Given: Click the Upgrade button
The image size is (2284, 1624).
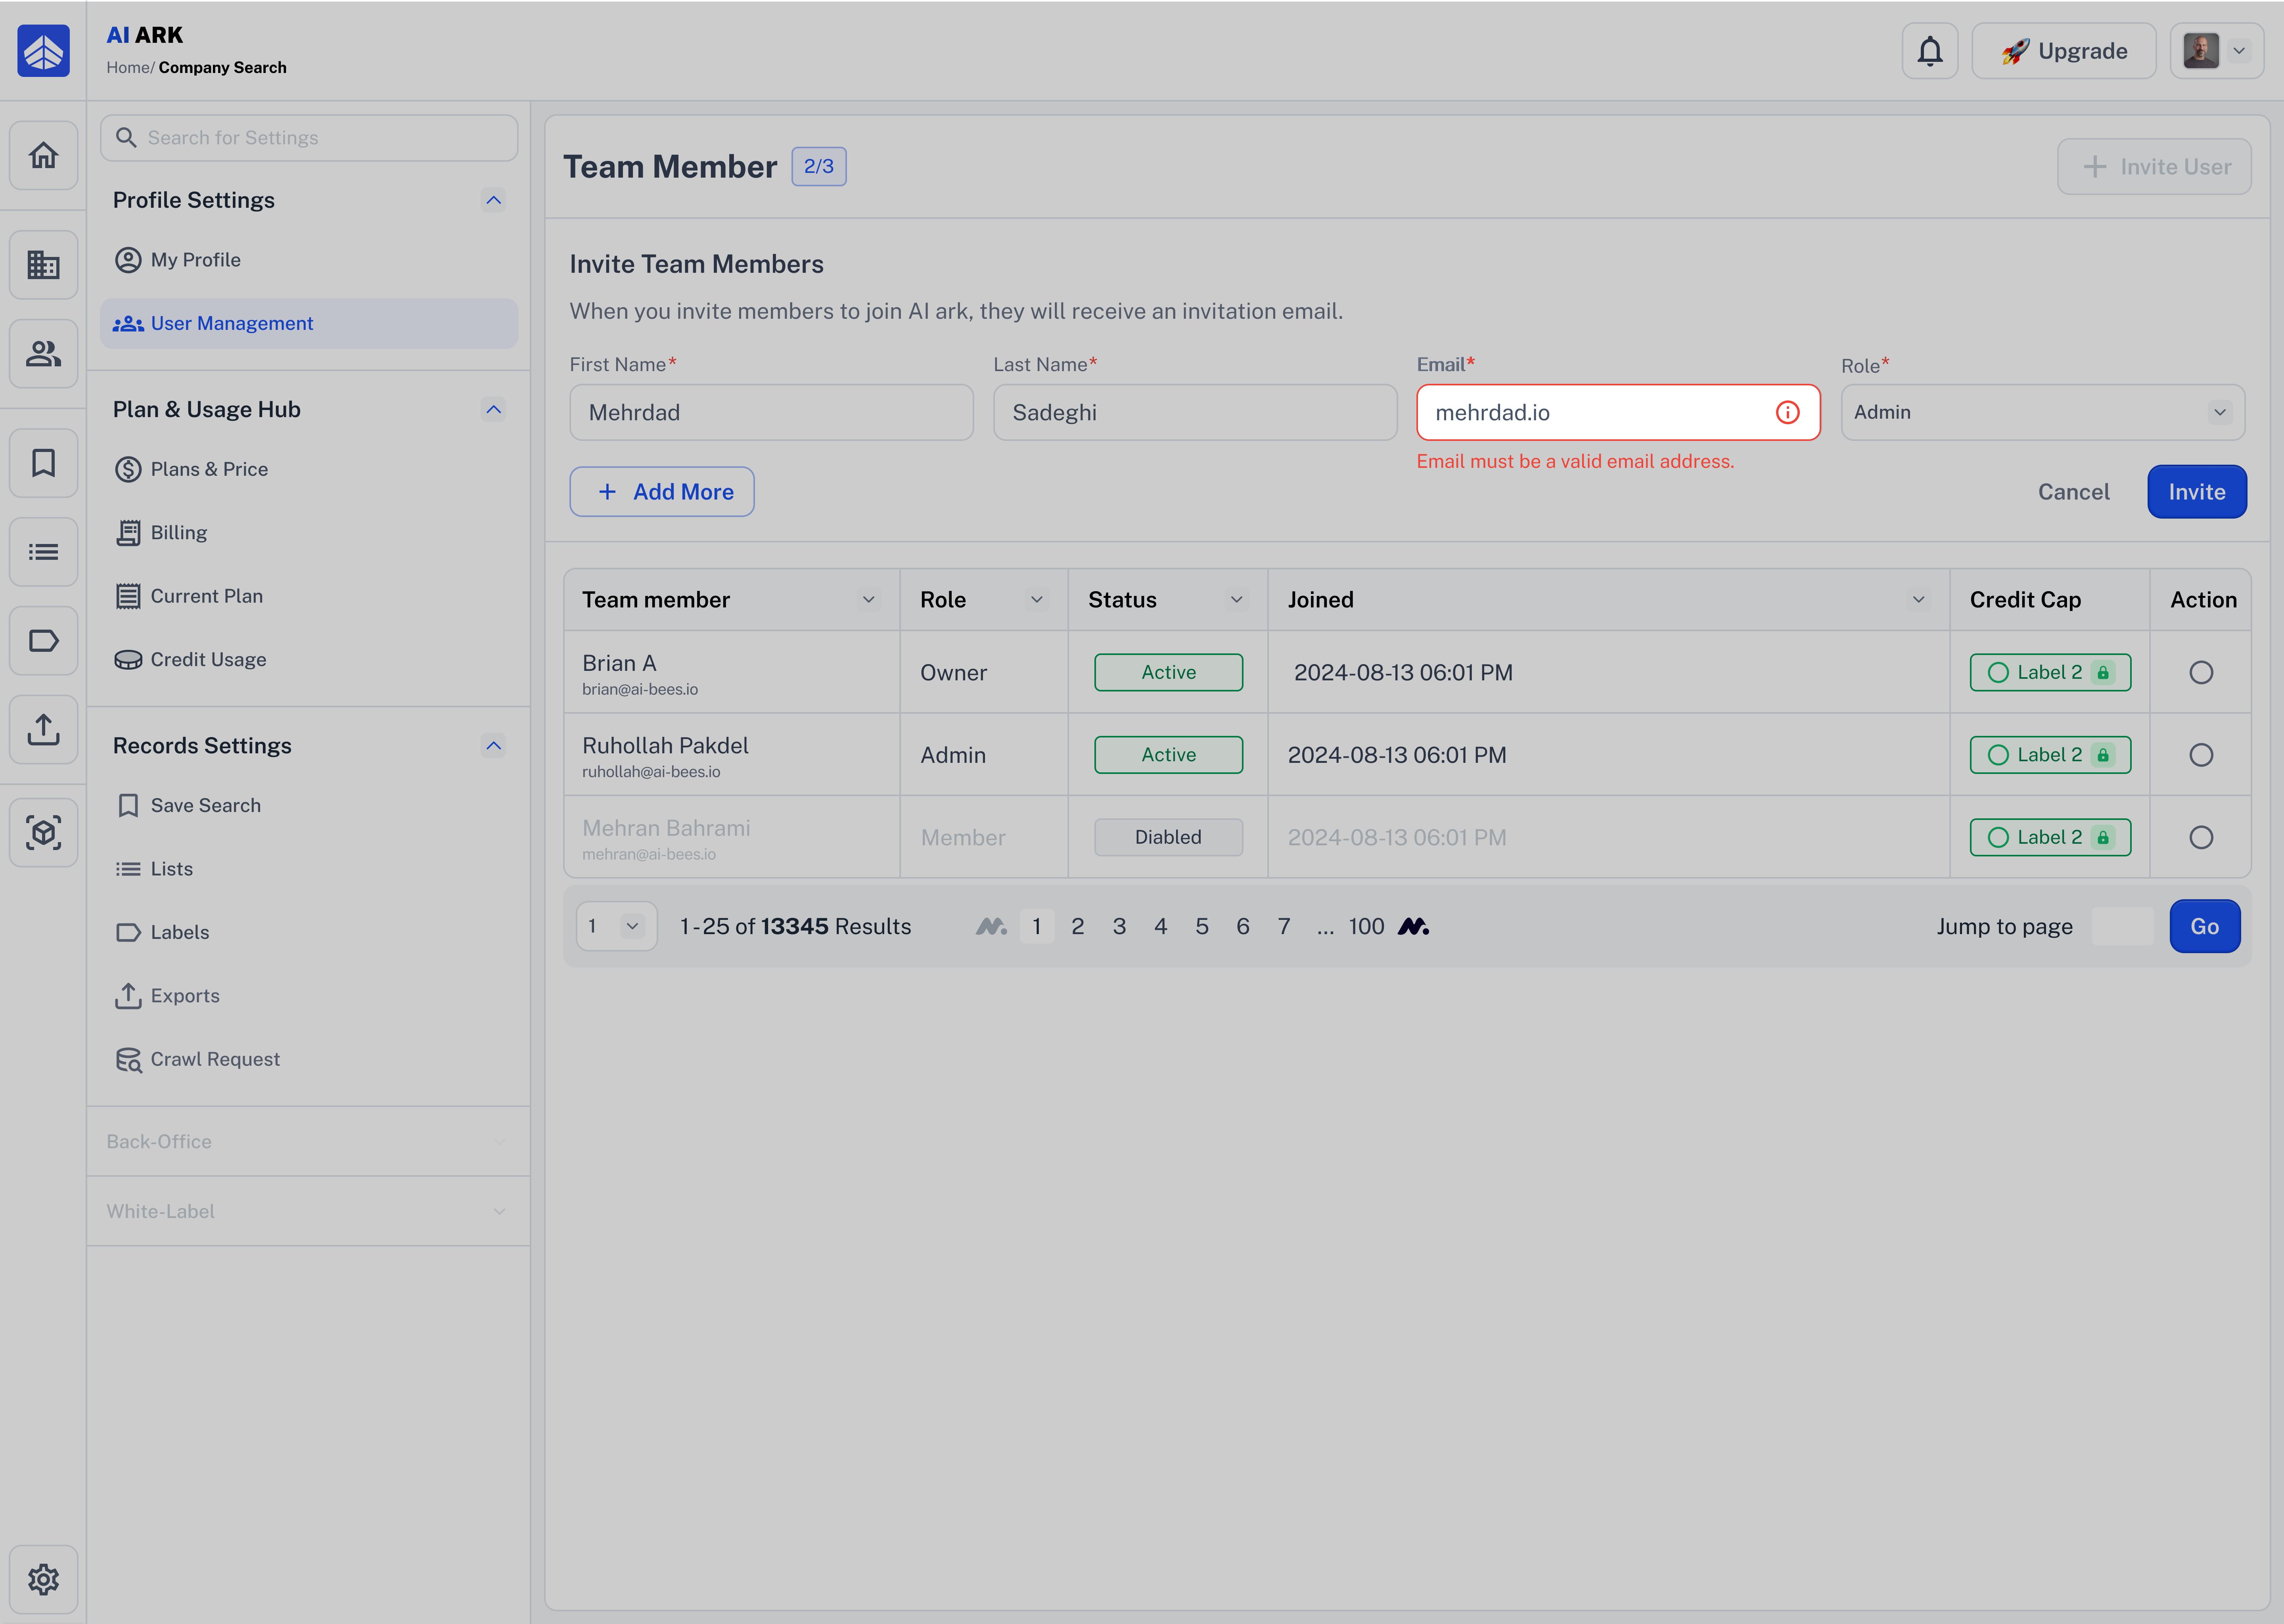Looking at the screenshot, I should pos(2063,51).
